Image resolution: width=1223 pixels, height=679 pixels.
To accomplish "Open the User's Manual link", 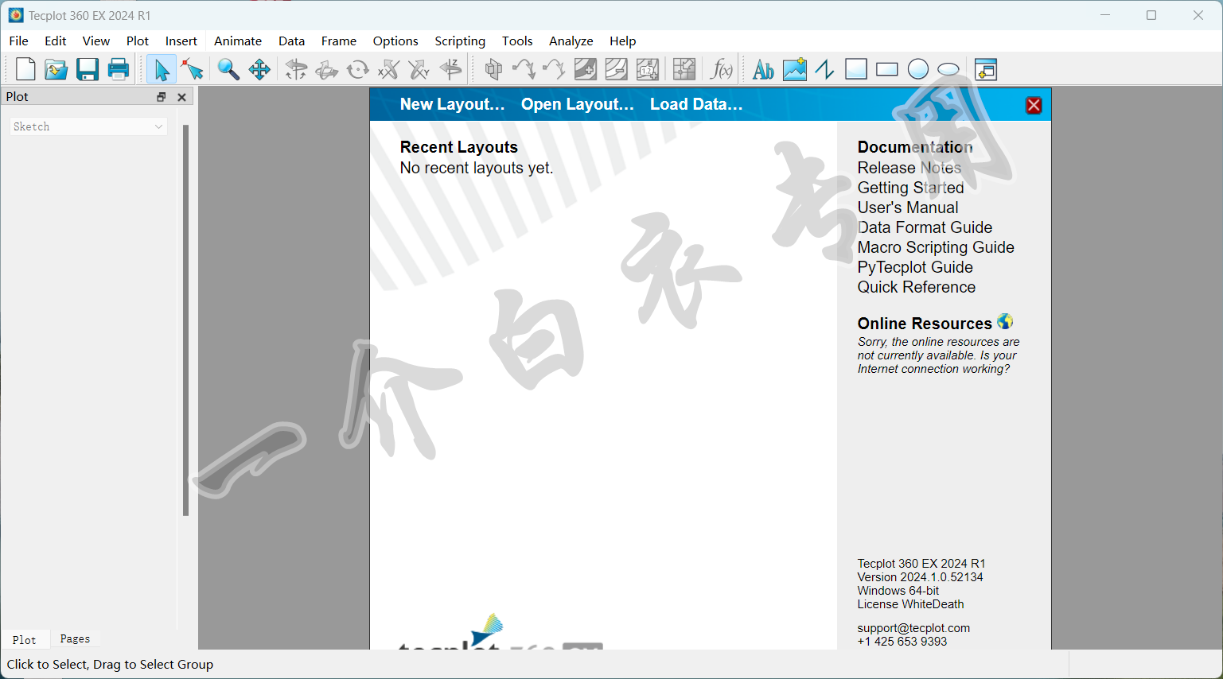I will point(908,208).
